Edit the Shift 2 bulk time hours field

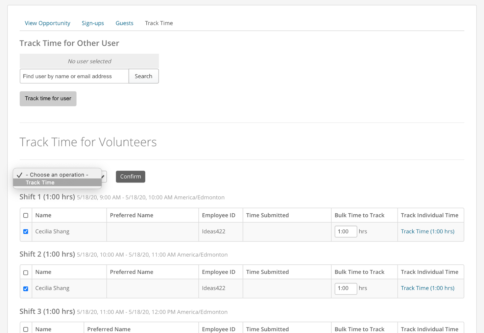tap(346, 288)
